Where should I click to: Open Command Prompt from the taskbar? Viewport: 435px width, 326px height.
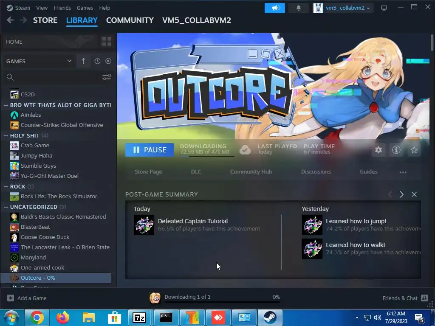[166, 318]
